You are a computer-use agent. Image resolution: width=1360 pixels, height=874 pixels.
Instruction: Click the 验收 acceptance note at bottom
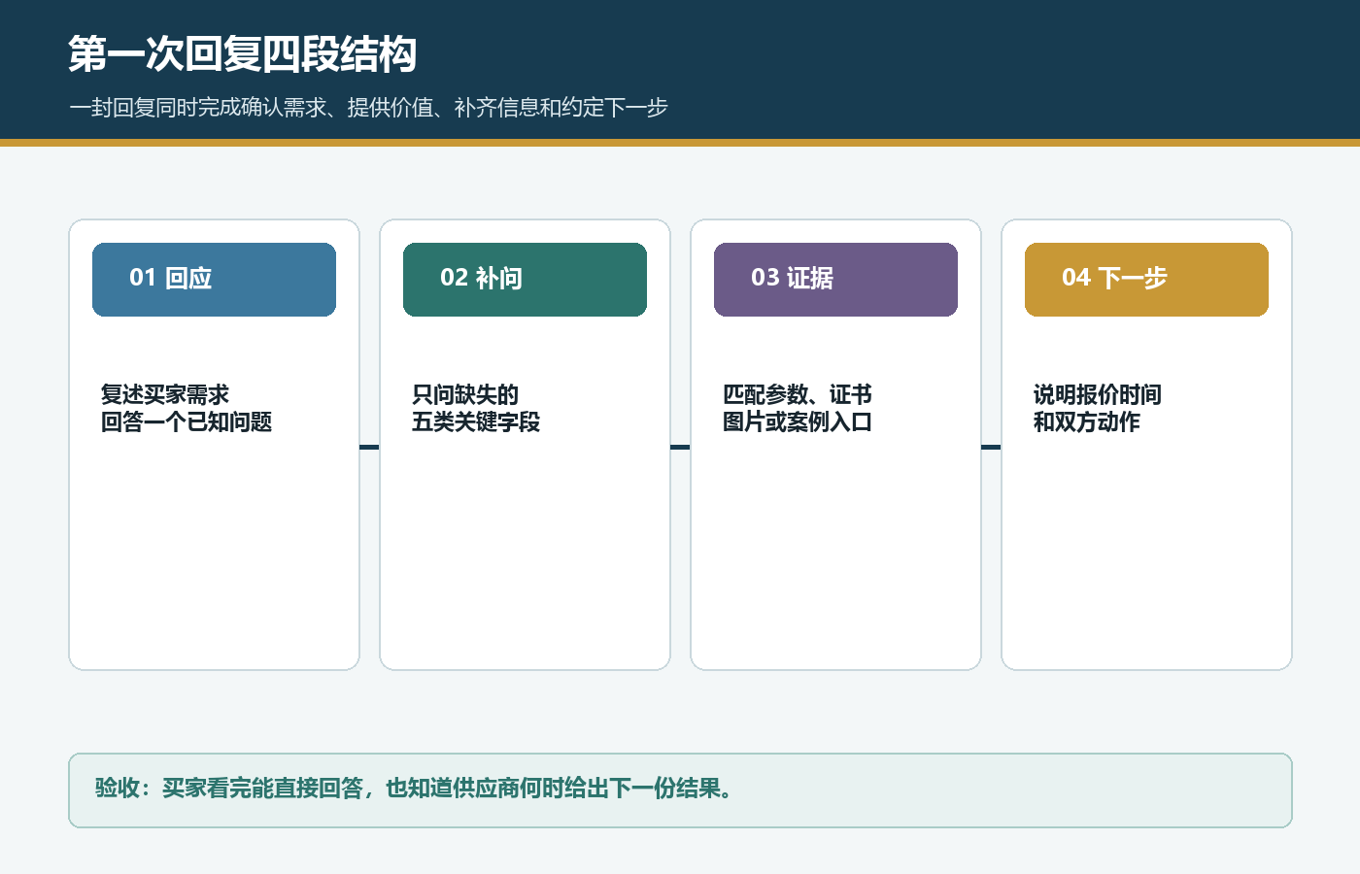coord(680,790)
